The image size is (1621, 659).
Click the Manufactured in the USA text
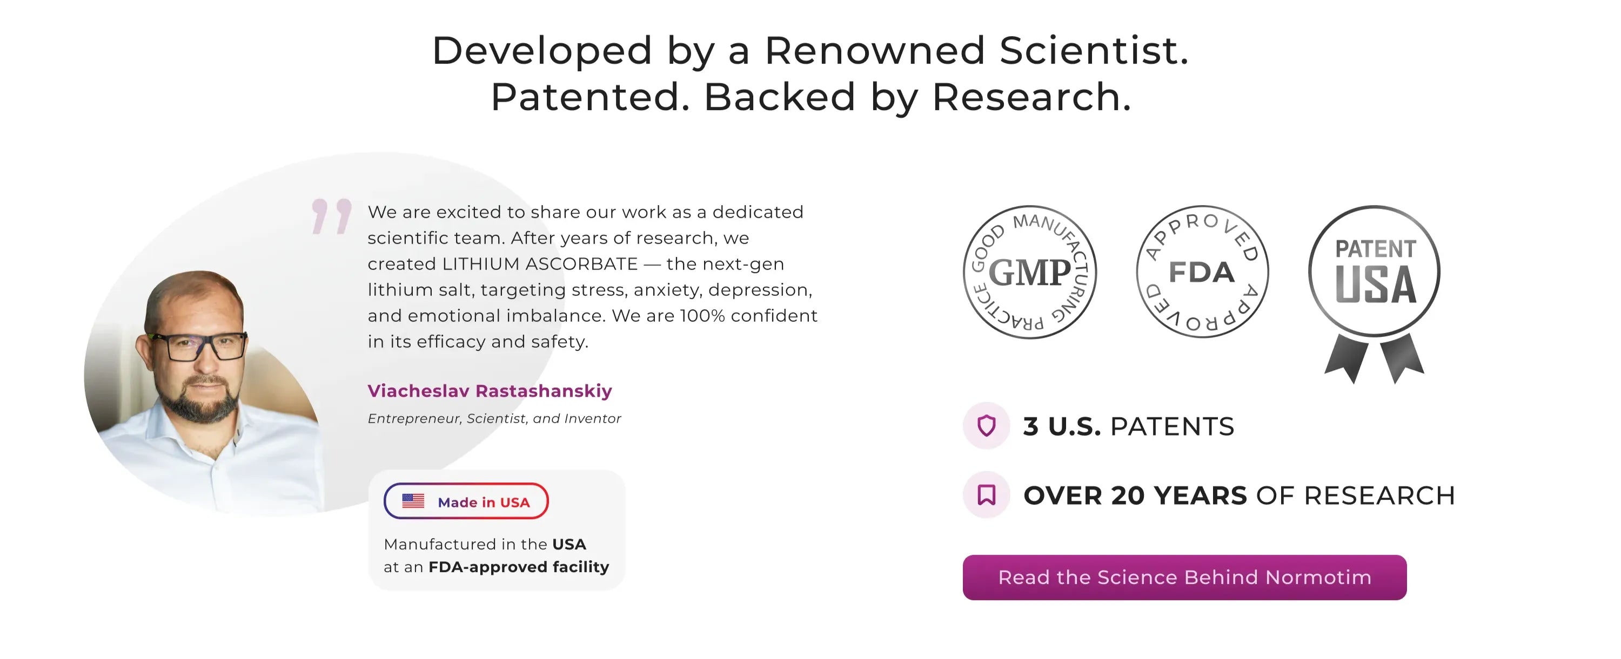tap(485, 544)
